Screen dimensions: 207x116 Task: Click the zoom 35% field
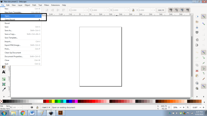175,107
